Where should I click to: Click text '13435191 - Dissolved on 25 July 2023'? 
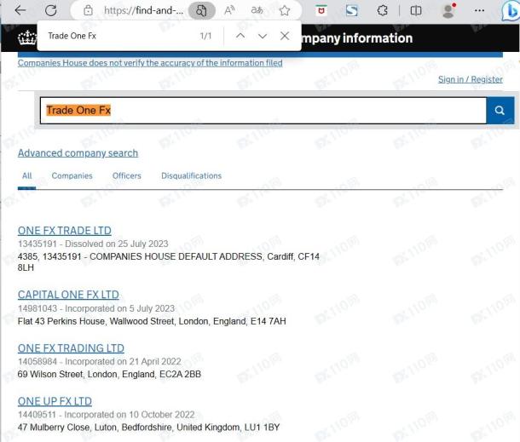pyautogui.click(x=93, y=244)
